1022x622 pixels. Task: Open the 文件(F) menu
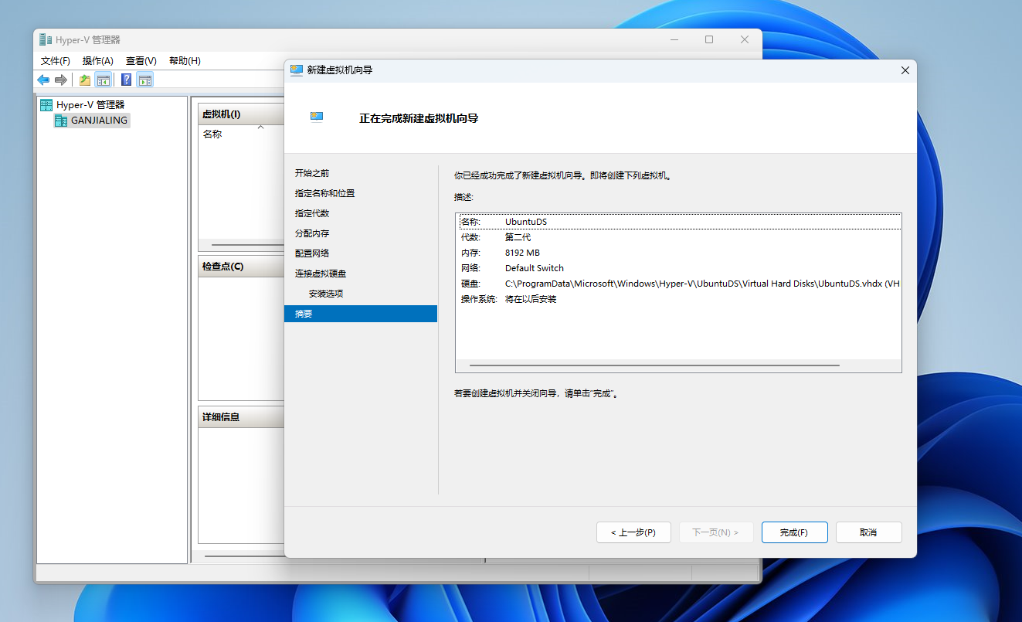tap(56, 61)
